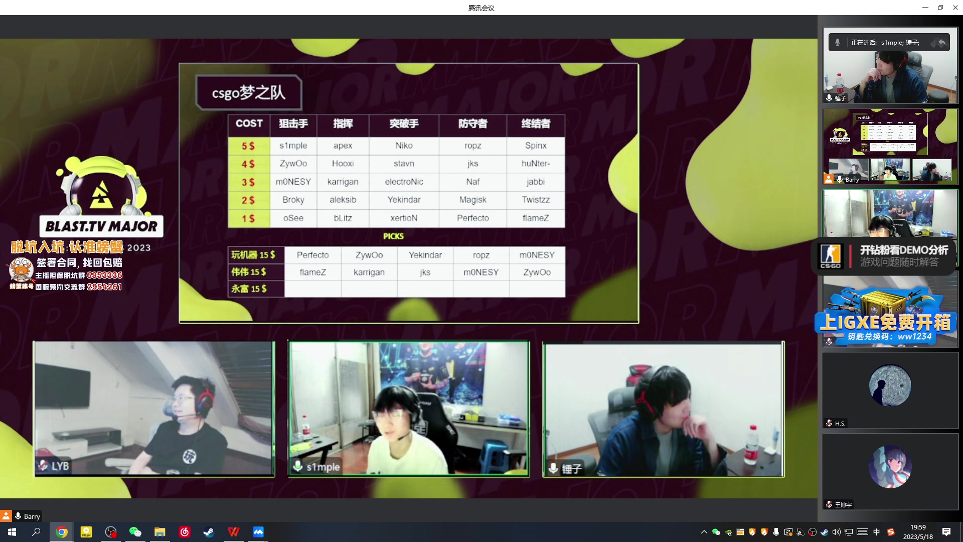This screenshot has height=542, width=963.
Task: Click the network icon in the system tray
Action: tap(848, 532)
